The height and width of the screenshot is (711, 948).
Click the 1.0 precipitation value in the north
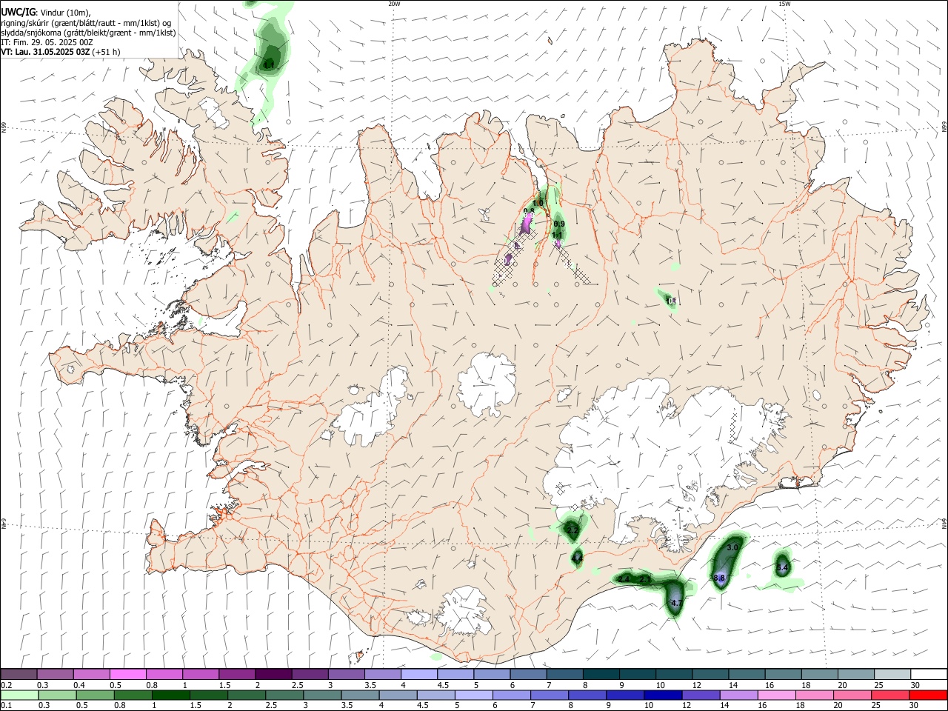click(538, 203)
